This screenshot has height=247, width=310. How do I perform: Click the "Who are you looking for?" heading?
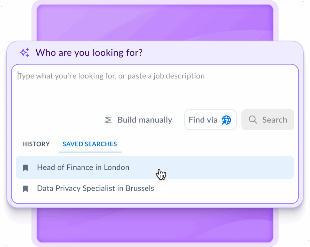89,53
